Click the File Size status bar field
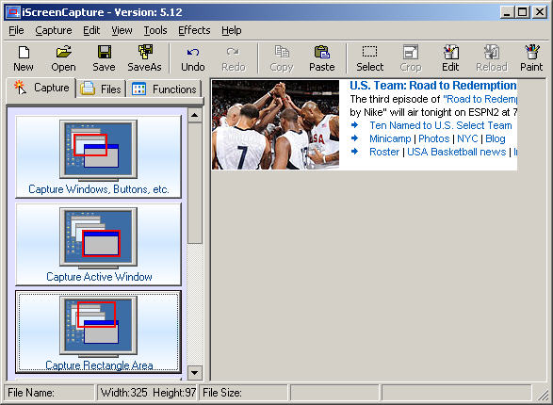This screenshot has width=553, height=405. coord(244,393)
